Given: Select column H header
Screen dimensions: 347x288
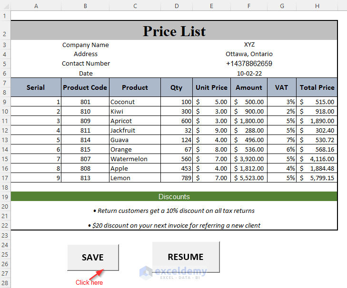Looking at the screenshot, I should 317,6.
